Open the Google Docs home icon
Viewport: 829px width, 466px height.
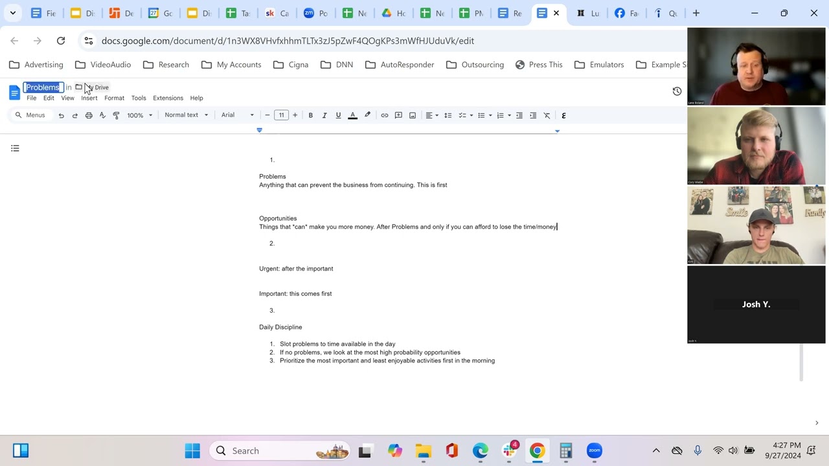pos(14,93)
